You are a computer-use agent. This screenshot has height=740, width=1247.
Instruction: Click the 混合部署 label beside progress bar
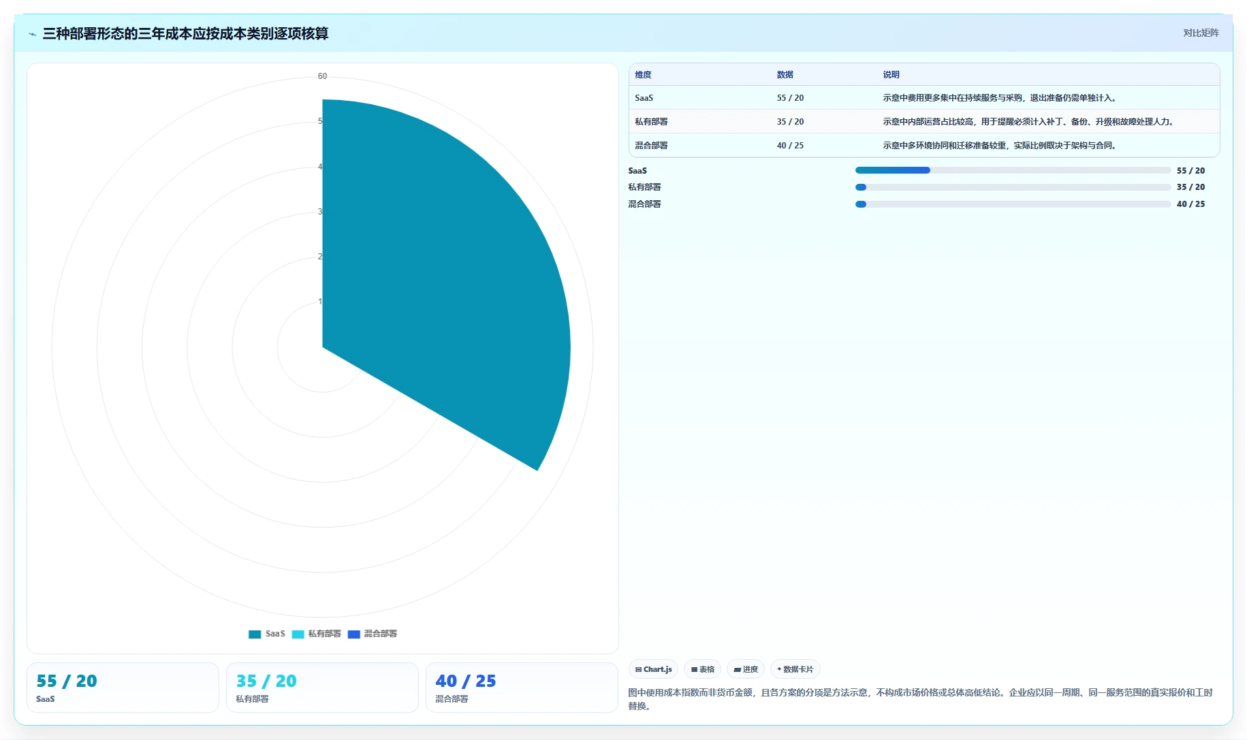point(644,204)
